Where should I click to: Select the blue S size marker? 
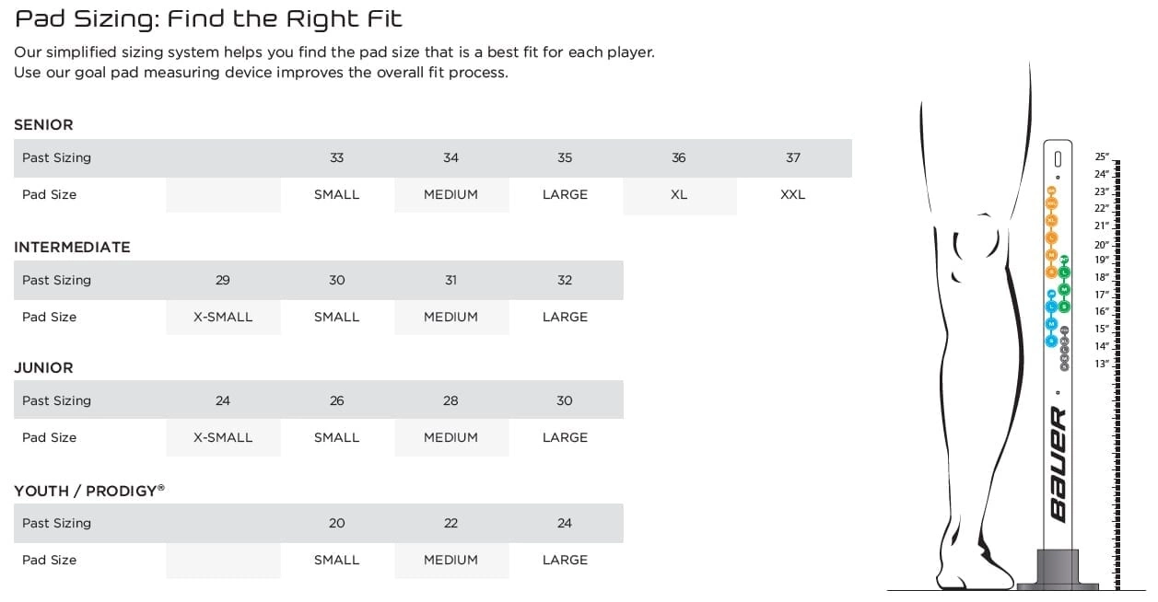click(1051, 341)
